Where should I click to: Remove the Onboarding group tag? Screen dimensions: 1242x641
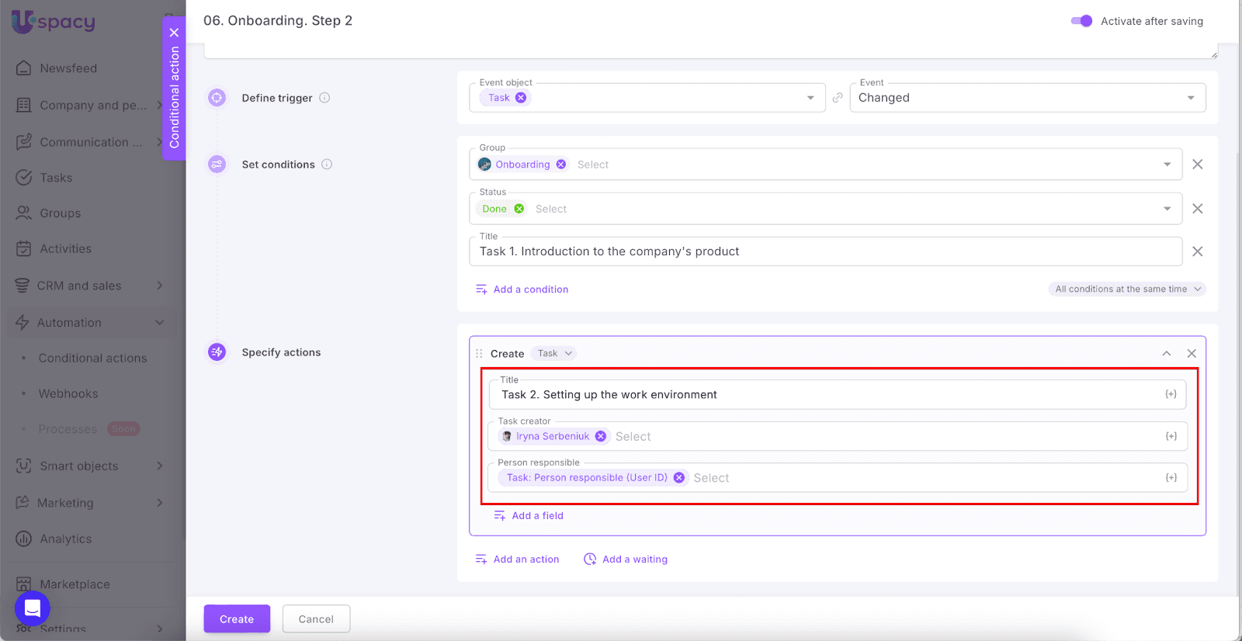[x=561, y=165]
